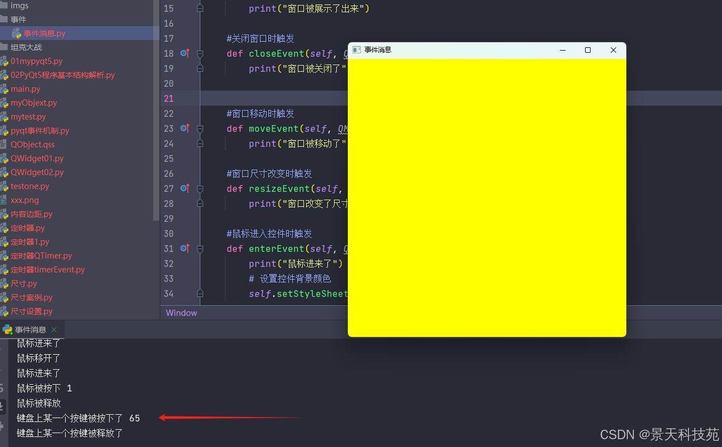Click the override gutter icon for resizeEvent
The image size is (722, 447).
185,188
